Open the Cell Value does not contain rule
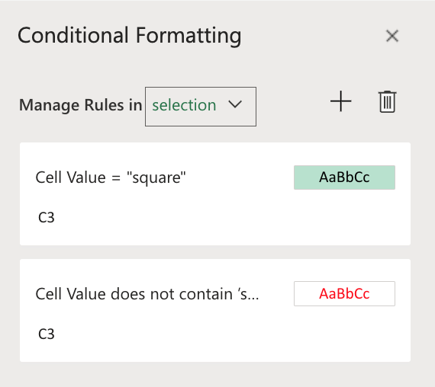435x387 pixels. coord(215,311)
